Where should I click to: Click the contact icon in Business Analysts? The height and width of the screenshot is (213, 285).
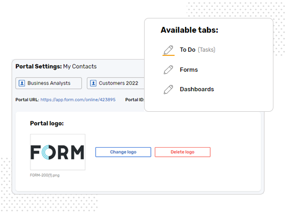click(x=22, y=83)
